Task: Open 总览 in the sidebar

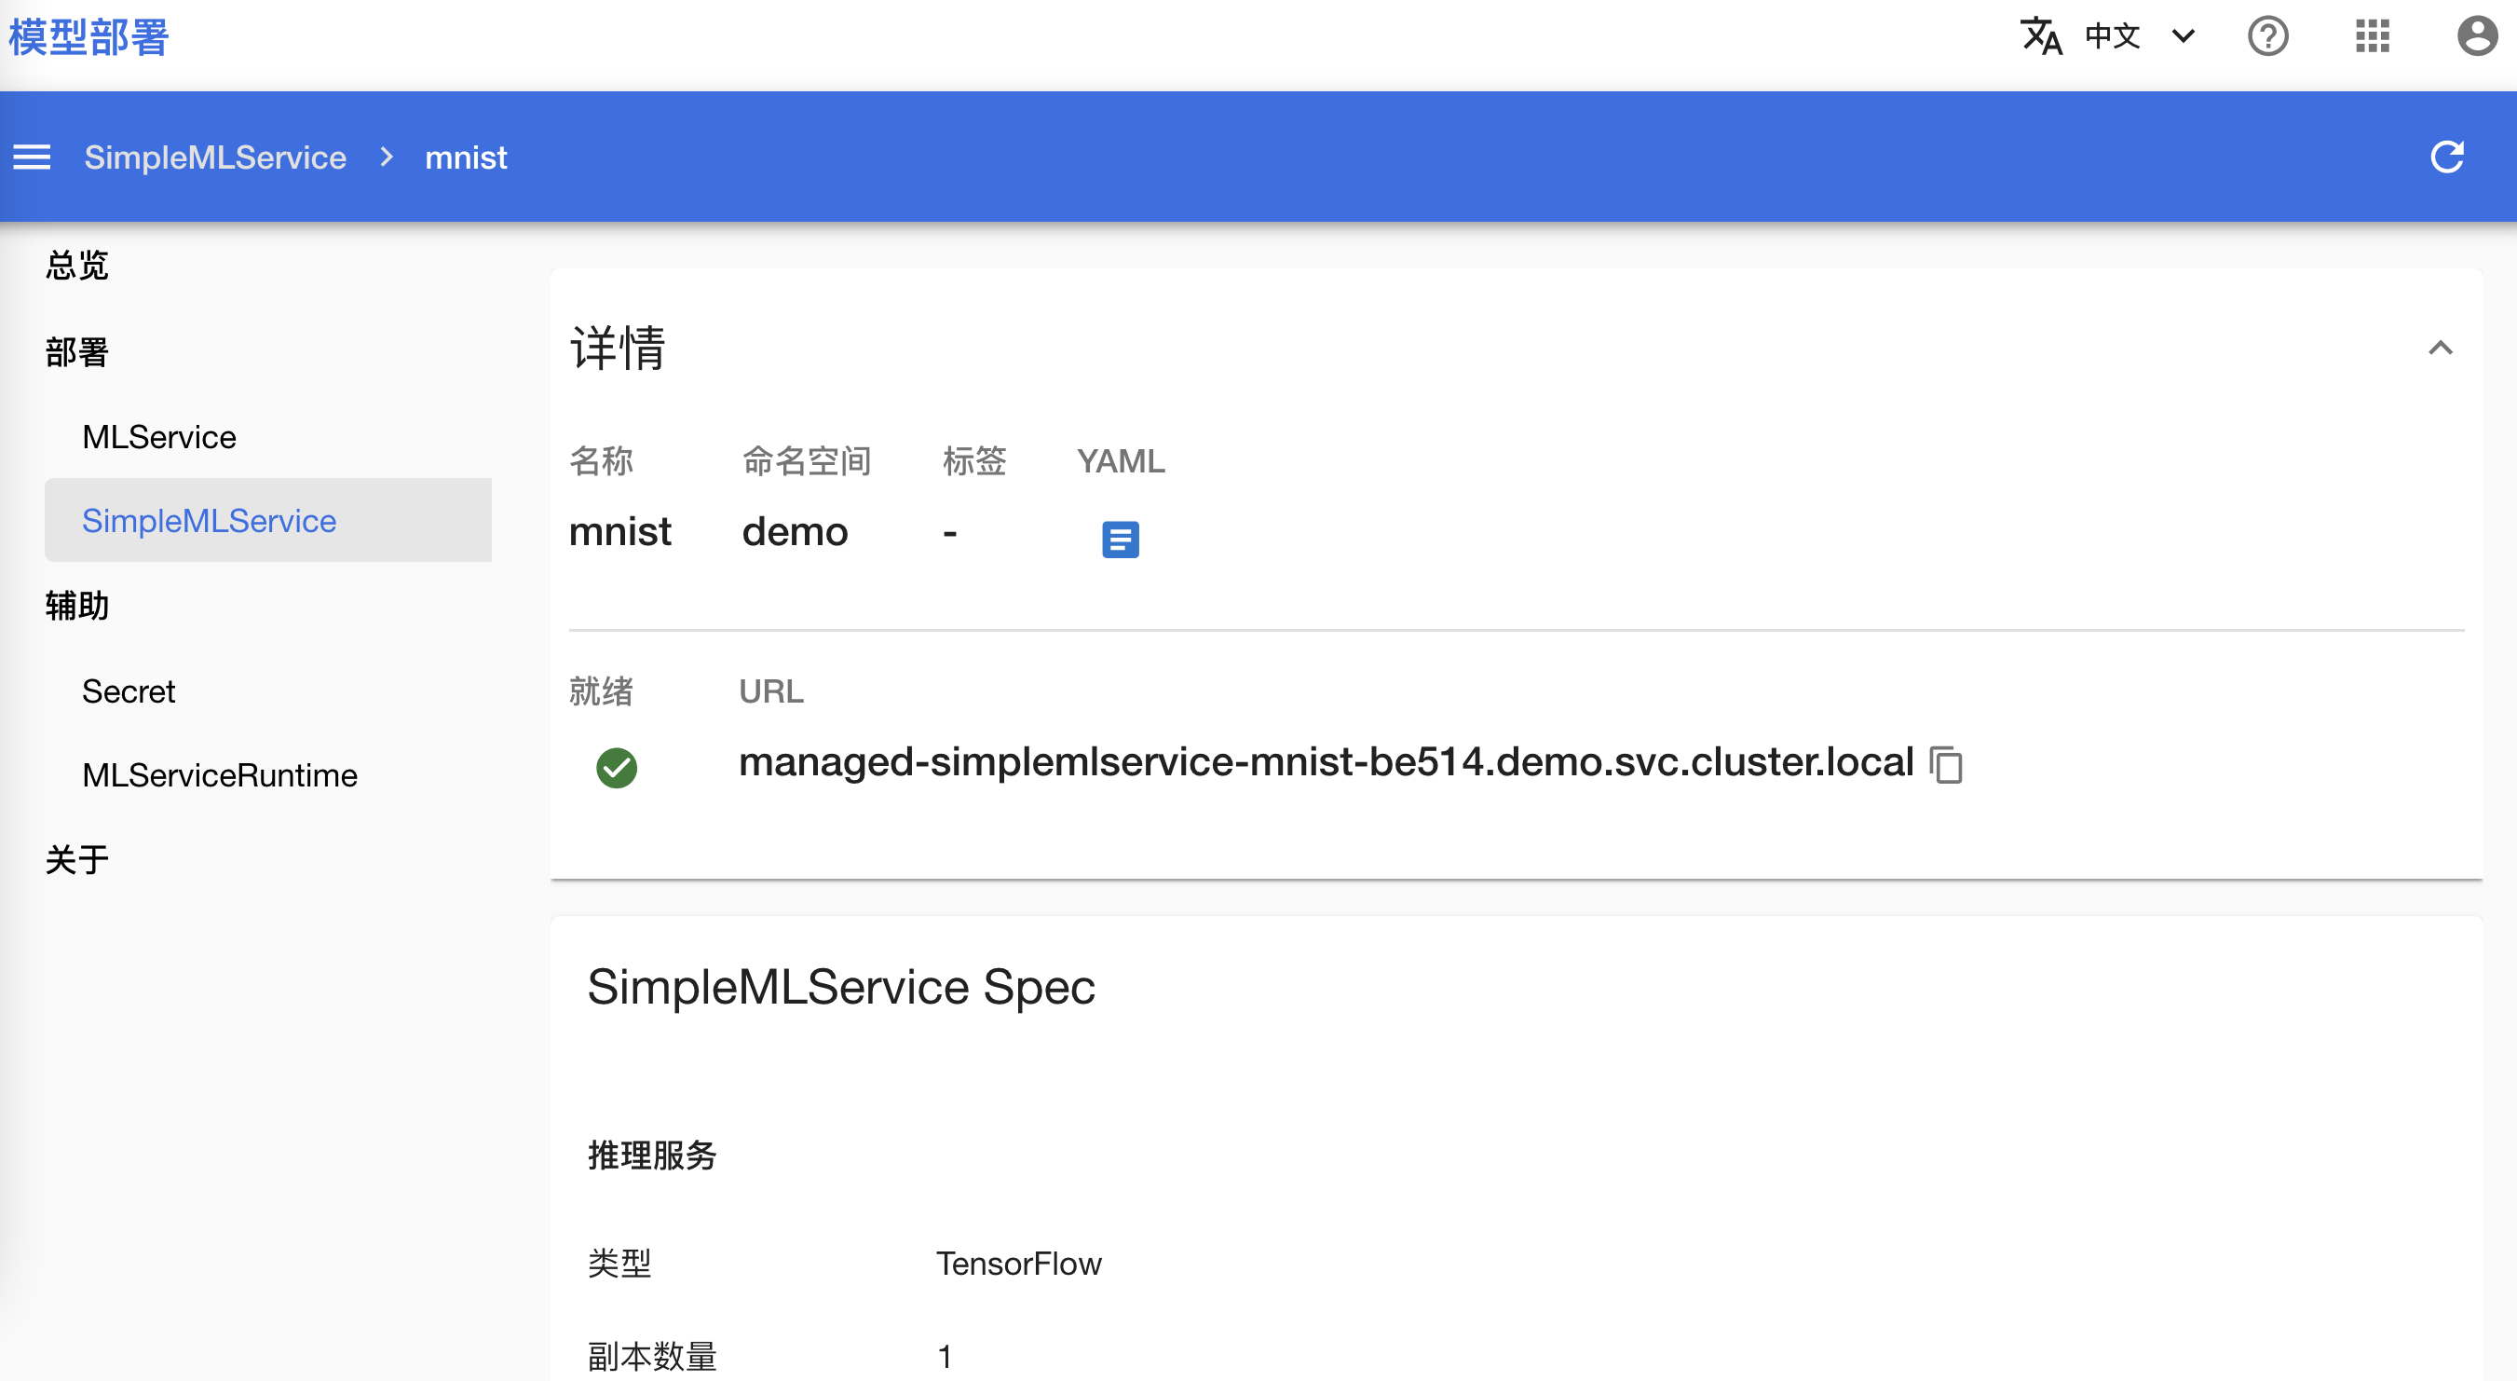Action: [77, 265]
